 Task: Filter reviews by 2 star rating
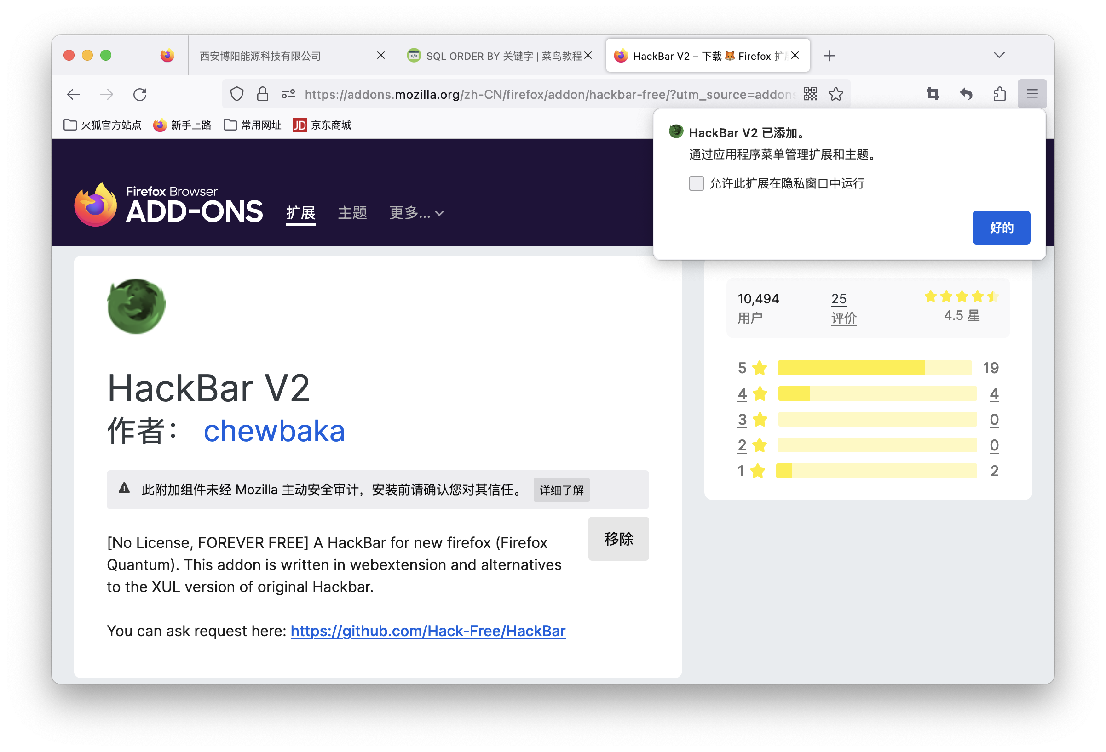coord(752,445)
